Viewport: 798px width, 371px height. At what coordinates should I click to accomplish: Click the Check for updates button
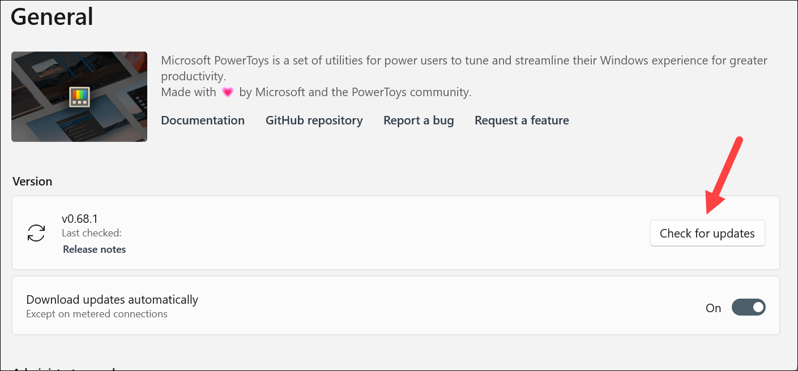tap(707, 234)
